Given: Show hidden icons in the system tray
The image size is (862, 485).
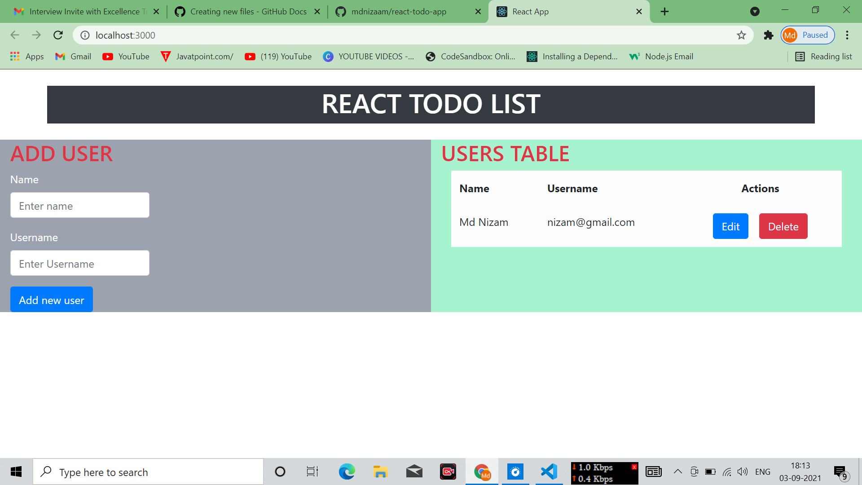Looking at the screenshot, I should pyautogui.click(x=678, y=472).
